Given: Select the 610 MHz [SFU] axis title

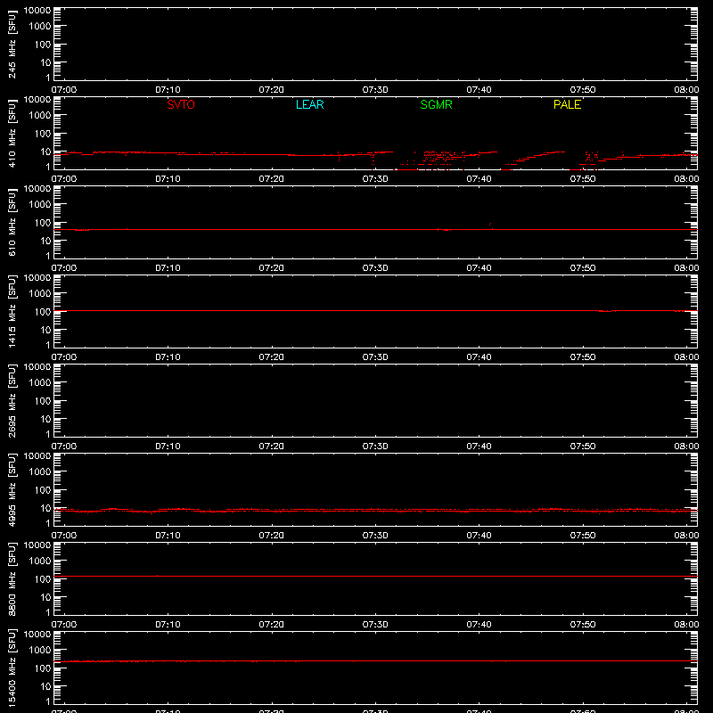Looking at the screenshot, I should [x=12, y=223].
